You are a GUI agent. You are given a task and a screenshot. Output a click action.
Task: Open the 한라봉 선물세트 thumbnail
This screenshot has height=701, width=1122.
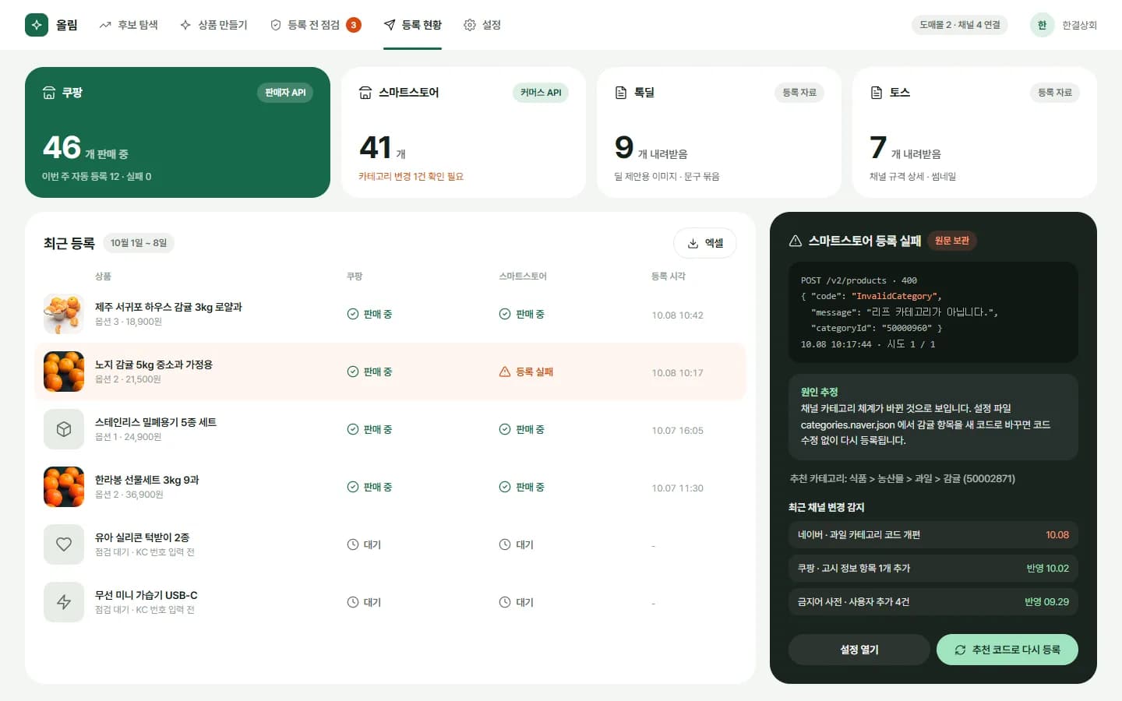(x=64, y=487)
